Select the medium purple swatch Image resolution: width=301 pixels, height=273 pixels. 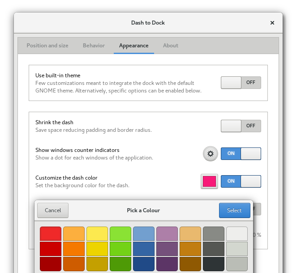[167, 249]
